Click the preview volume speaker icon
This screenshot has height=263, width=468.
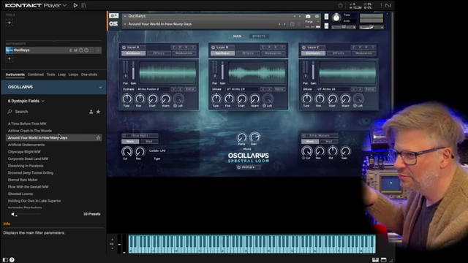pyautogui.click(x=13, y=214)
